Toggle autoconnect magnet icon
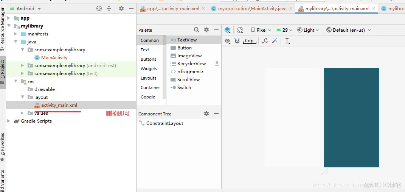This screenshot has height=192, width=405. 237,41
